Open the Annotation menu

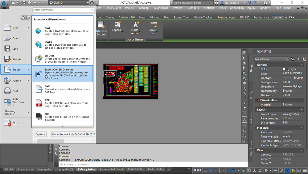(x=237, y=8)
